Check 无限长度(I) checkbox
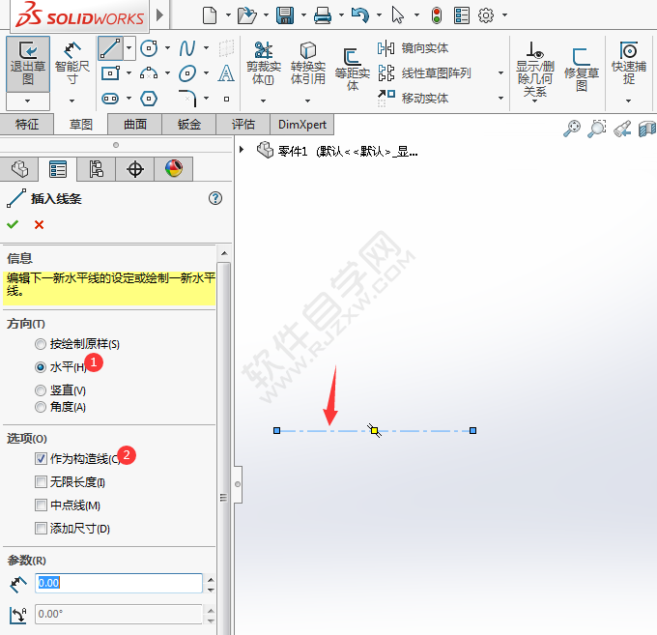 [41, 482]
